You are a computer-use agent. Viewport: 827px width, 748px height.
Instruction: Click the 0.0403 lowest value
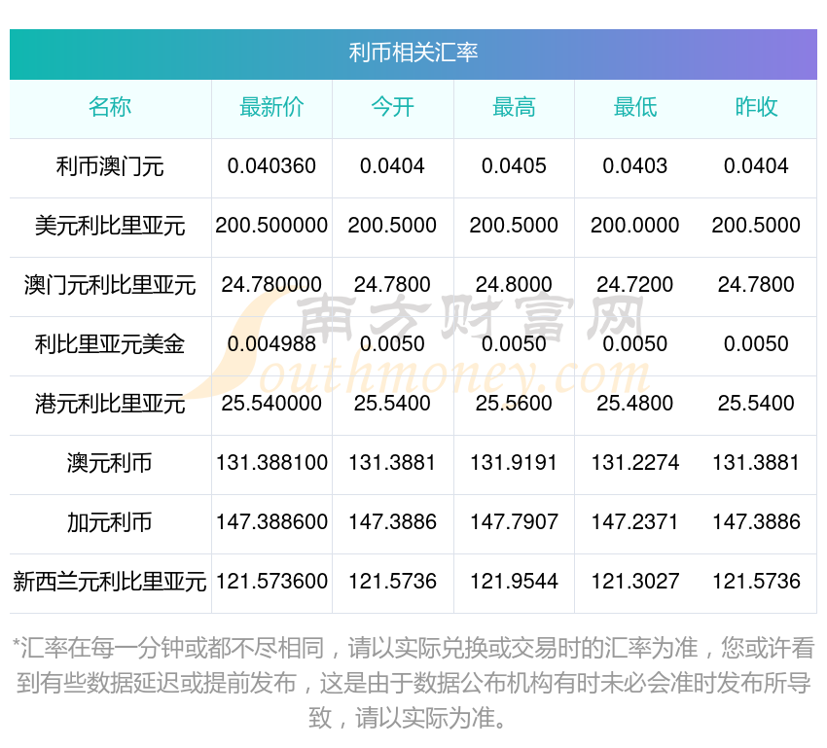click(x=635, y=166)
